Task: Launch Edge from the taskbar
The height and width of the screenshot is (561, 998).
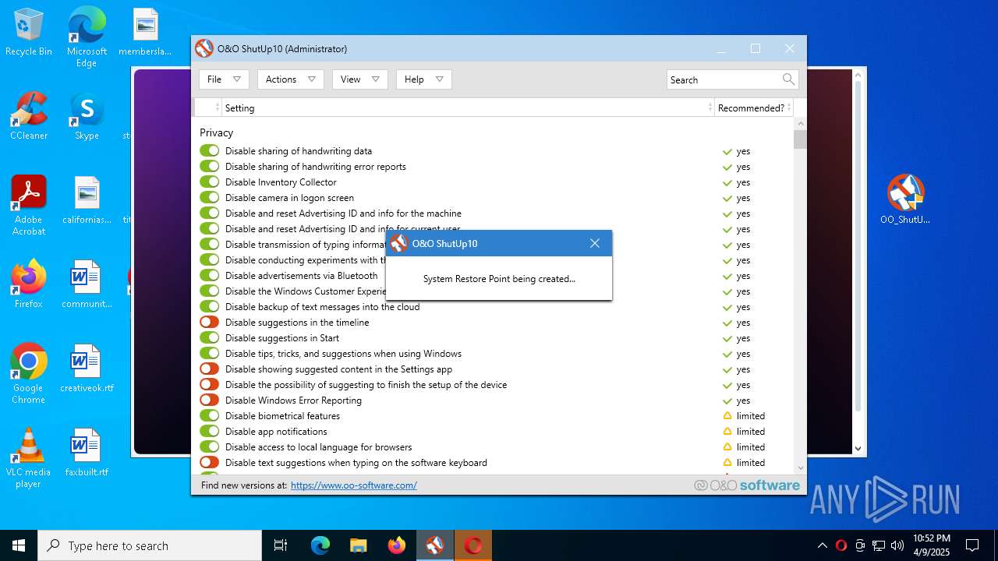Action: (320, 545)
